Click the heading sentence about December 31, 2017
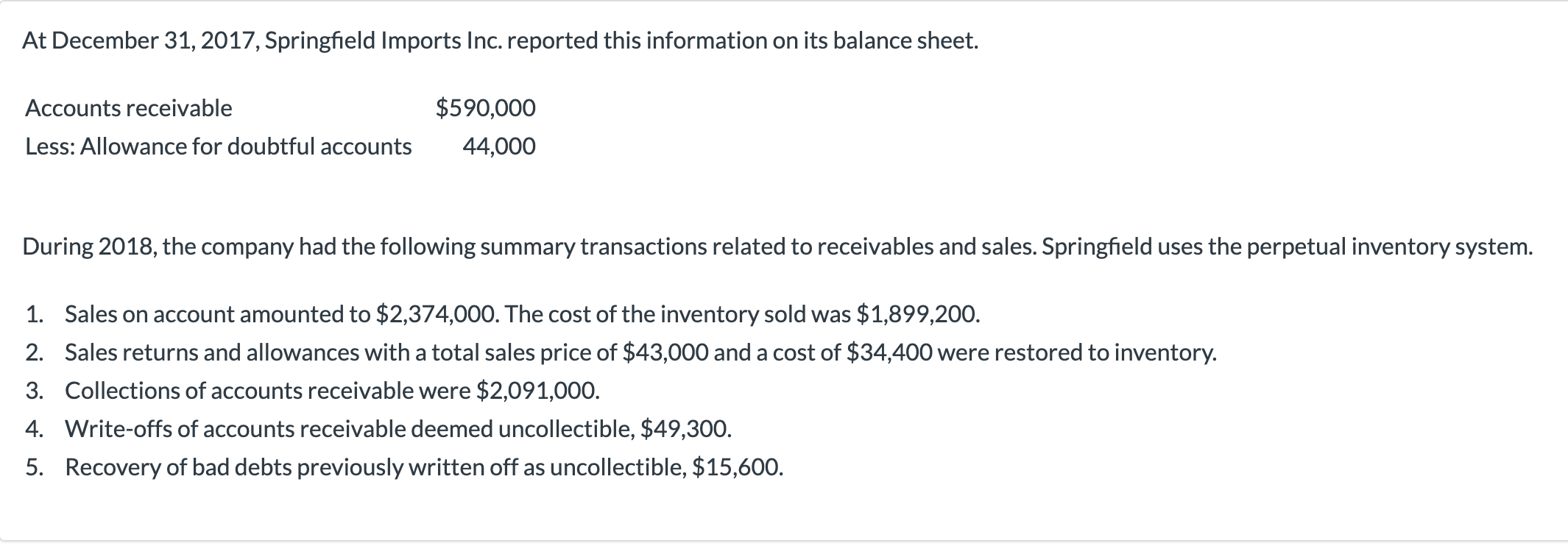This screenshot has height=546, width=1568. [501, 40]
